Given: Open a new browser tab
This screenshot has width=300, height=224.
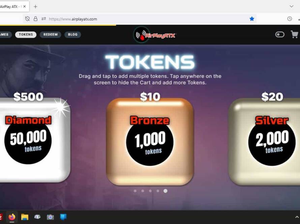Looking at the screenshot, I should pos(35,6).
